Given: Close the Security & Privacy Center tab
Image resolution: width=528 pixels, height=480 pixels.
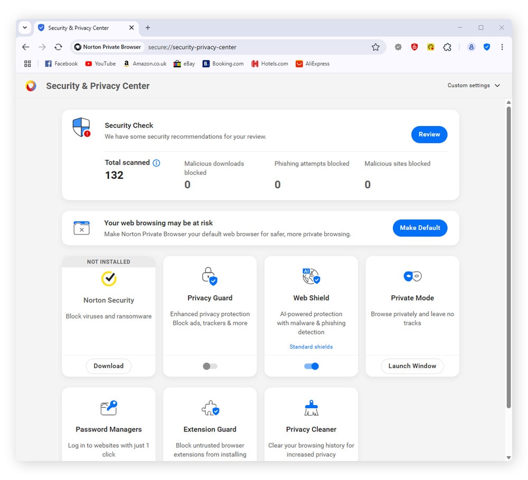Looking at the screenshot, I should (131, 27).
